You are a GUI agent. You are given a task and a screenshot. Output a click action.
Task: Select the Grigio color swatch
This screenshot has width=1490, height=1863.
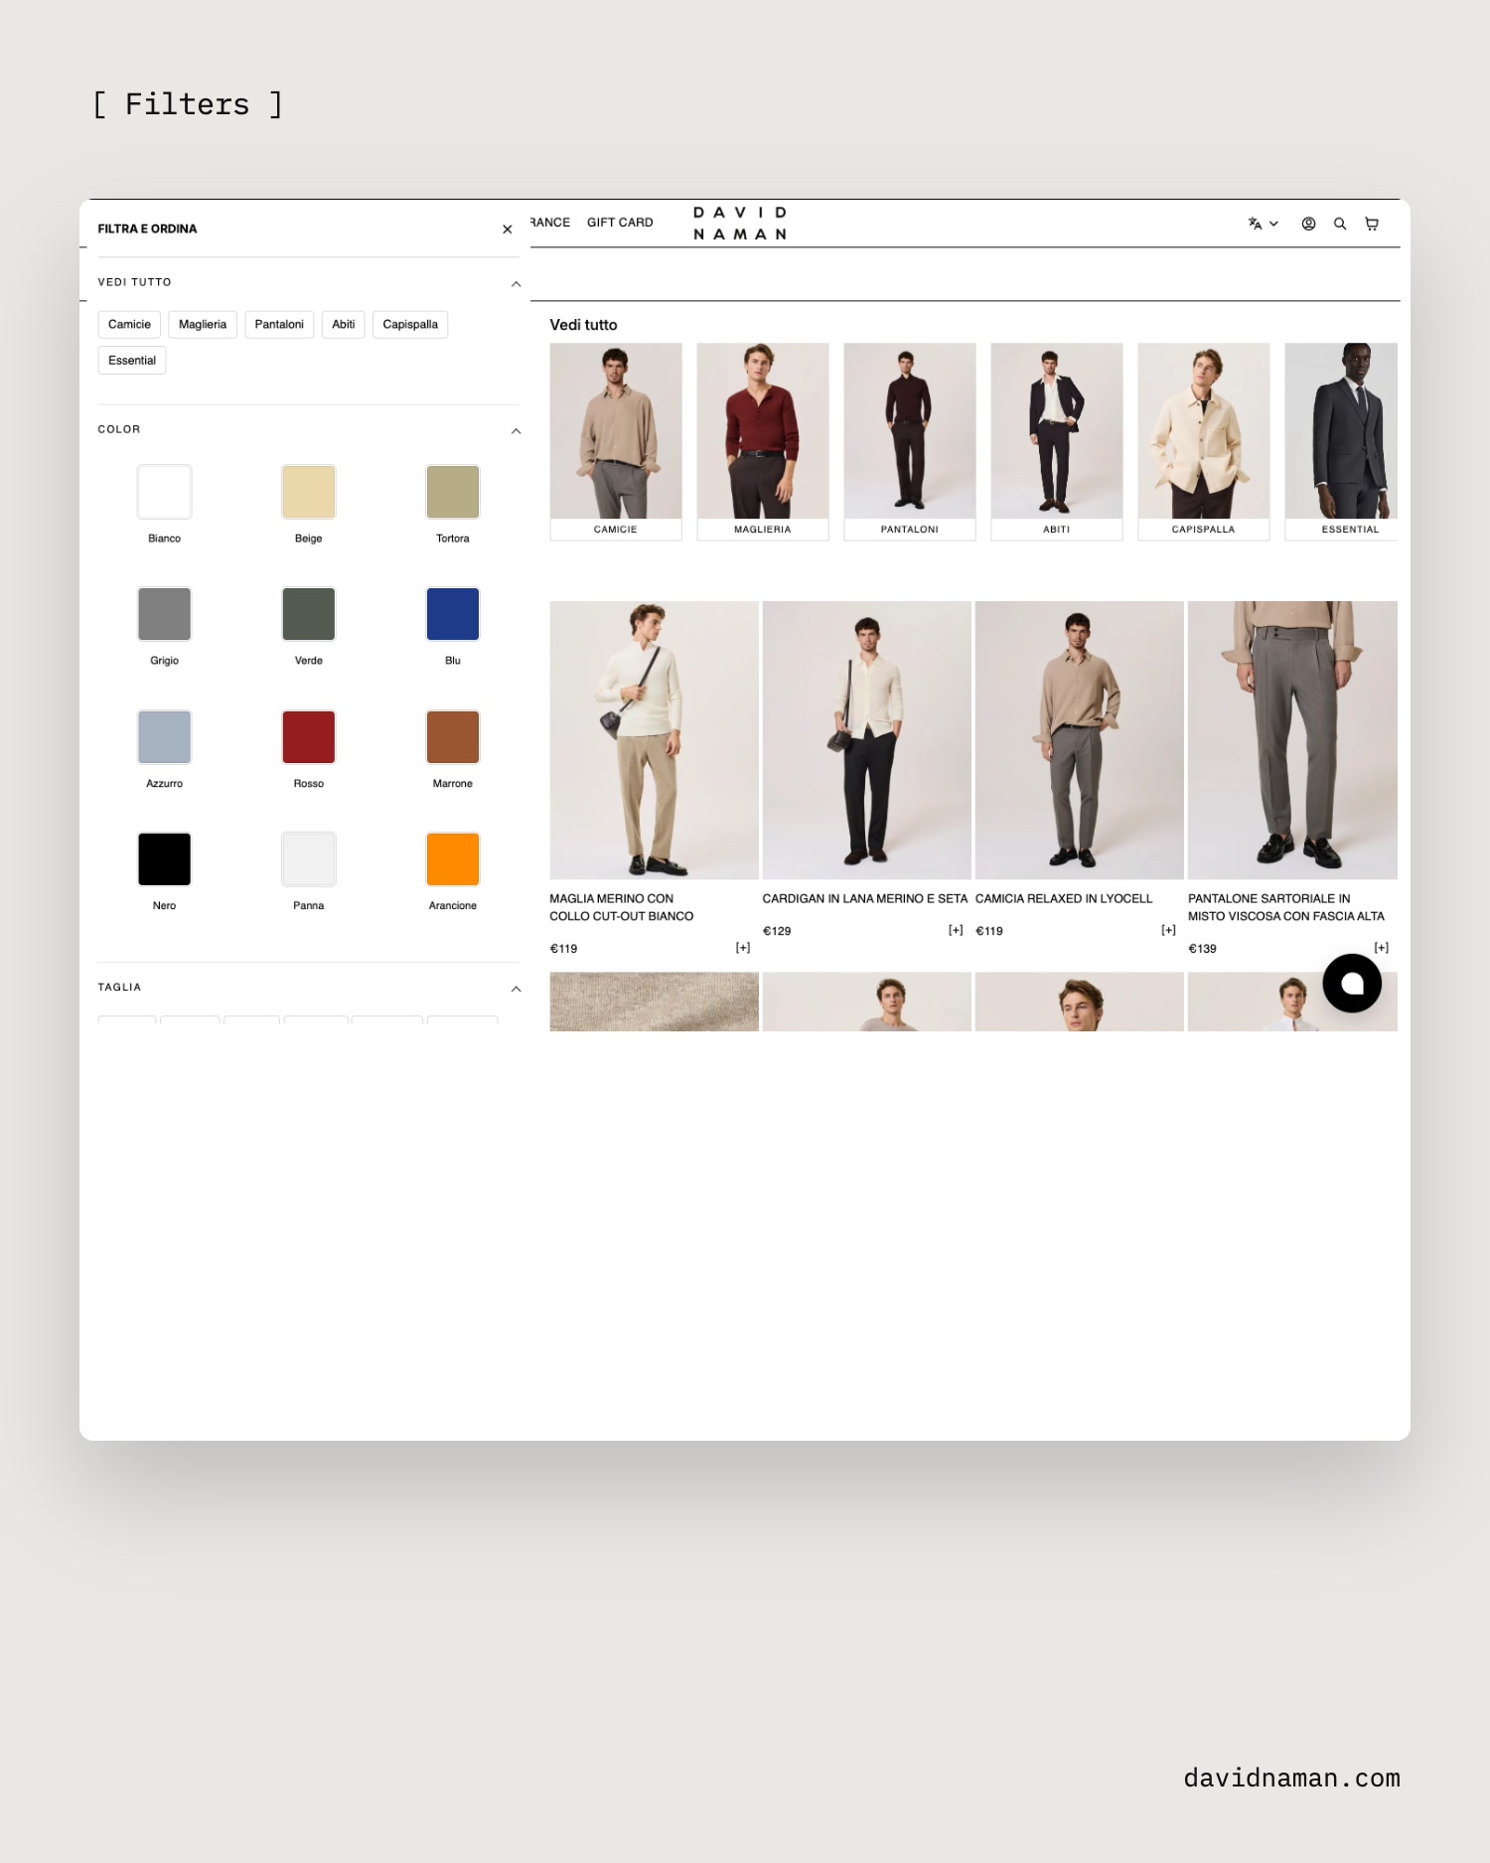[164, 614]
